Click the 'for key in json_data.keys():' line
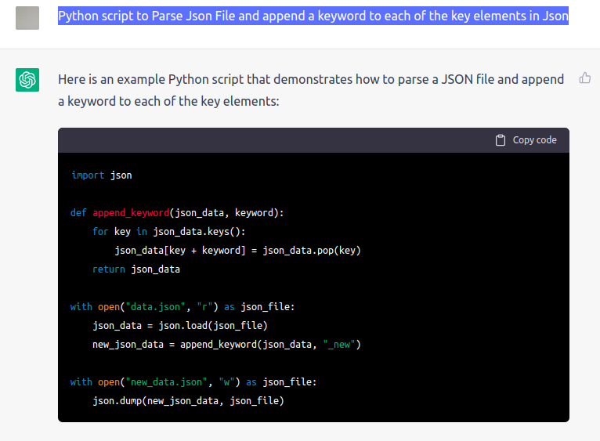The height and width of the screenshot is (441, 600). pos(168,232)
